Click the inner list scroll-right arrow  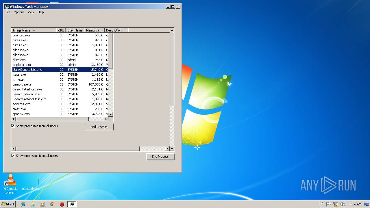(106, 119)
